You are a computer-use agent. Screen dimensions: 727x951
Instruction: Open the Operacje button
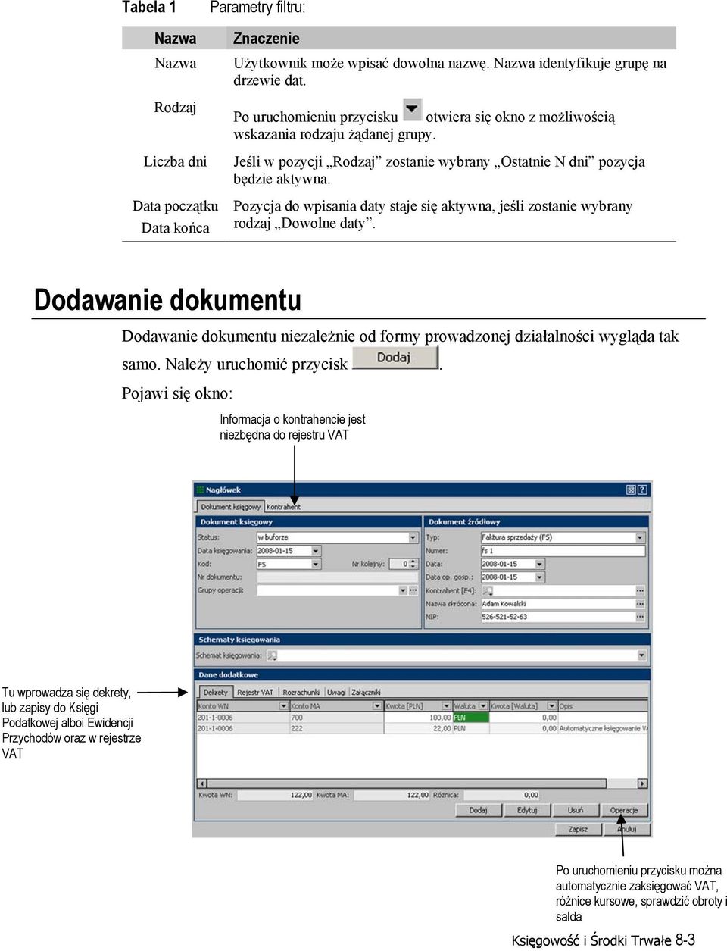625,810
